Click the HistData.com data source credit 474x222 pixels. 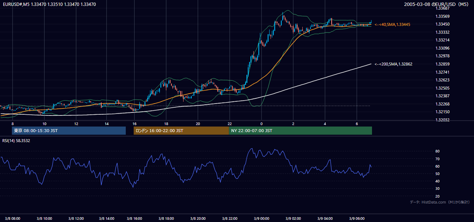tap(440, 202)
